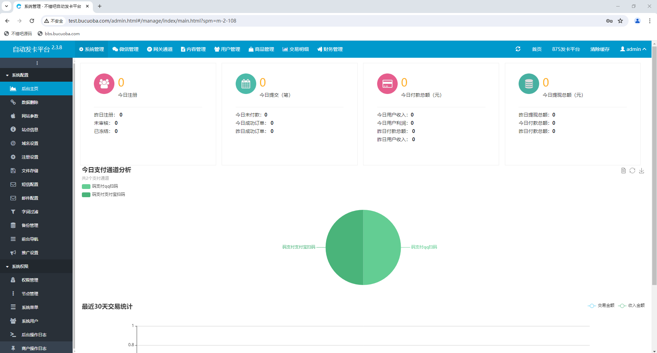Click the sidebar three-dot collapse handle

(37, 63)
